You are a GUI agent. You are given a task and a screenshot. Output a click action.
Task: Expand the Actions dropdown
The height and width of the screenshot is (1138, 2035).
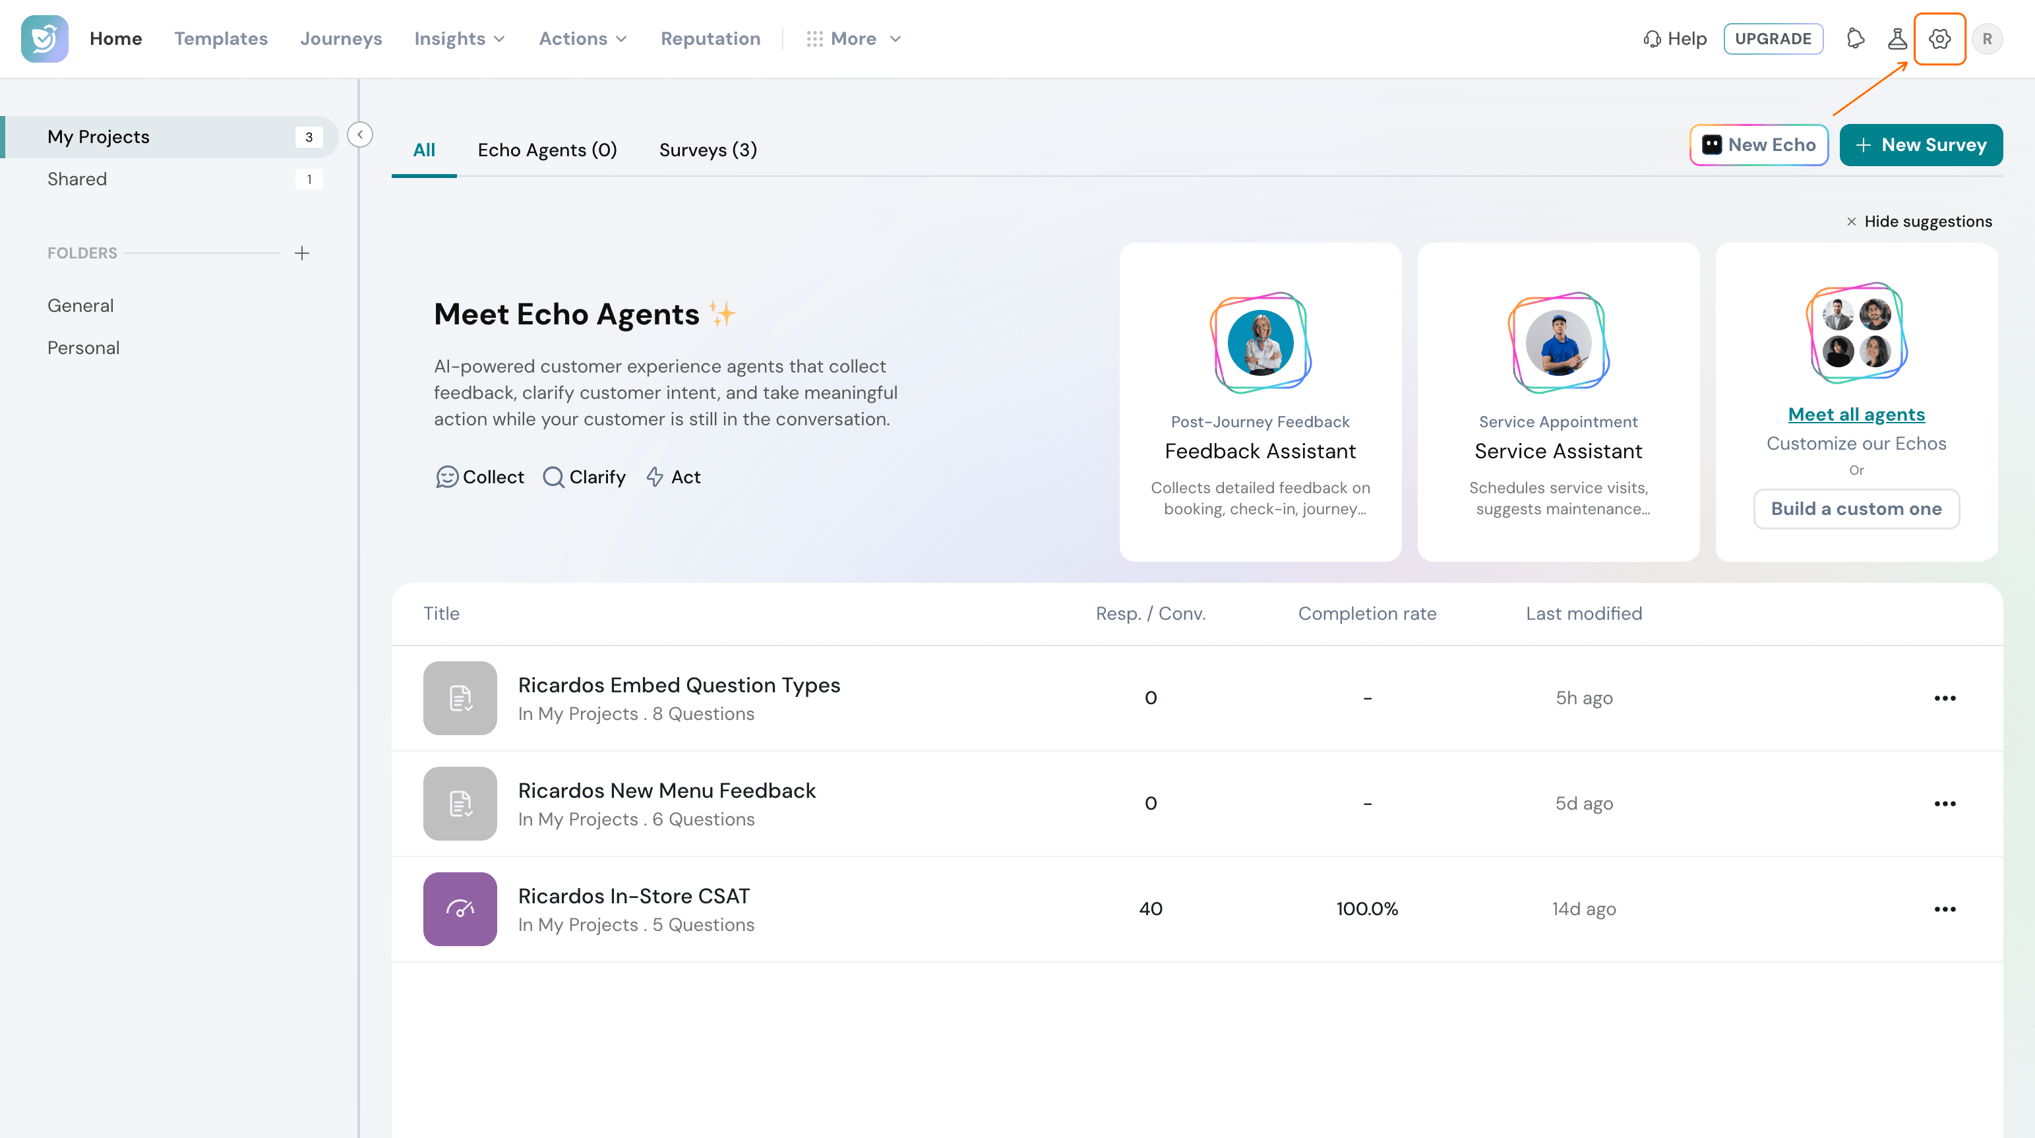tap(583, 39)
